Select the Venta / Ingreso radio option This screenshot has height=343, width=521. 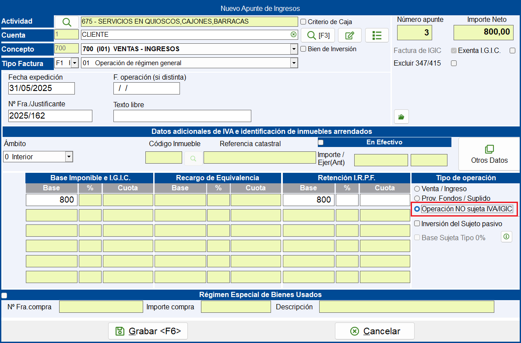tap(417, 189)
